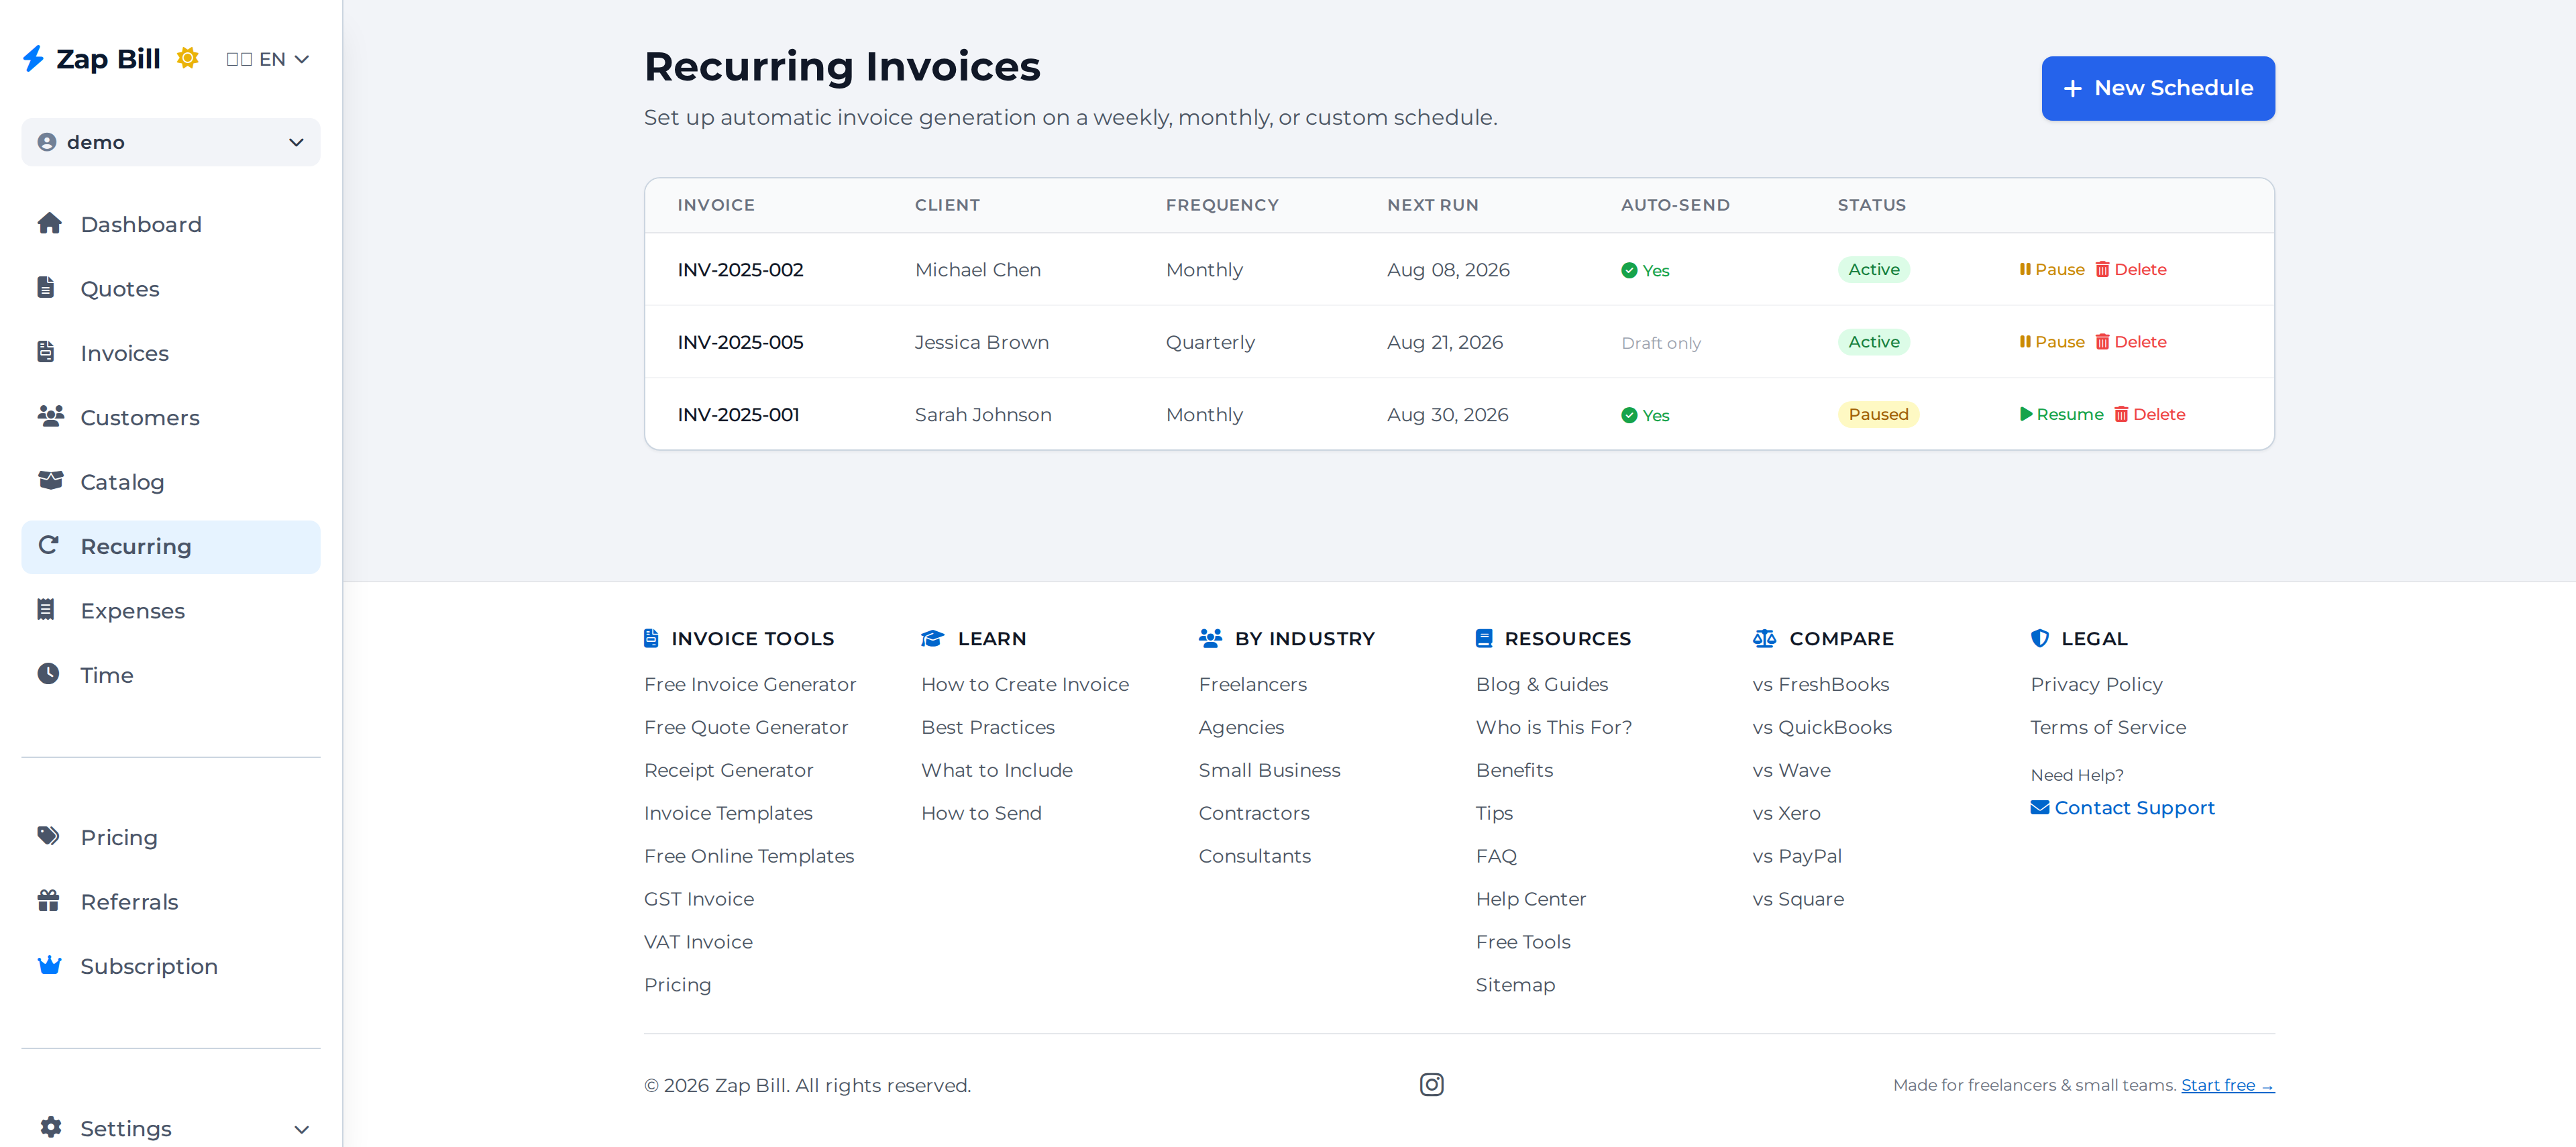Click the INV-2025-002 invoice number
The width and height of the screenshot is (2576, 1147).
point(740,270)
